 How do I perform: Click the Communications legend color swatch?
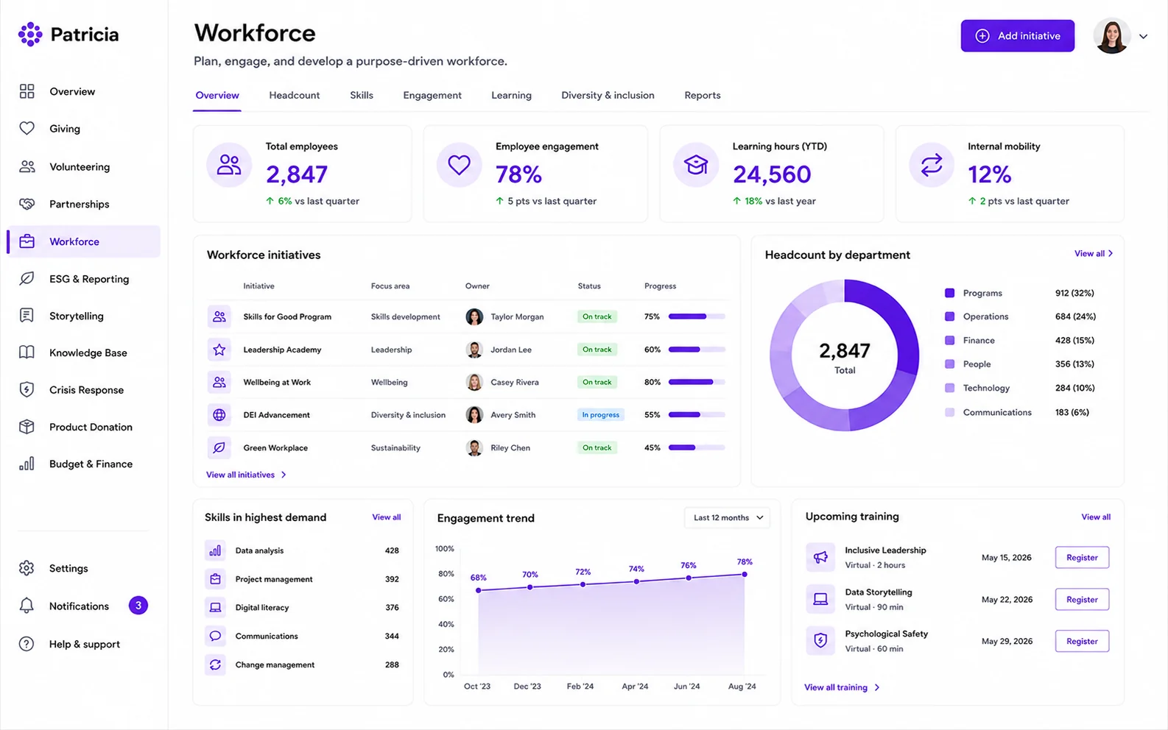click(x=949, y=412)
